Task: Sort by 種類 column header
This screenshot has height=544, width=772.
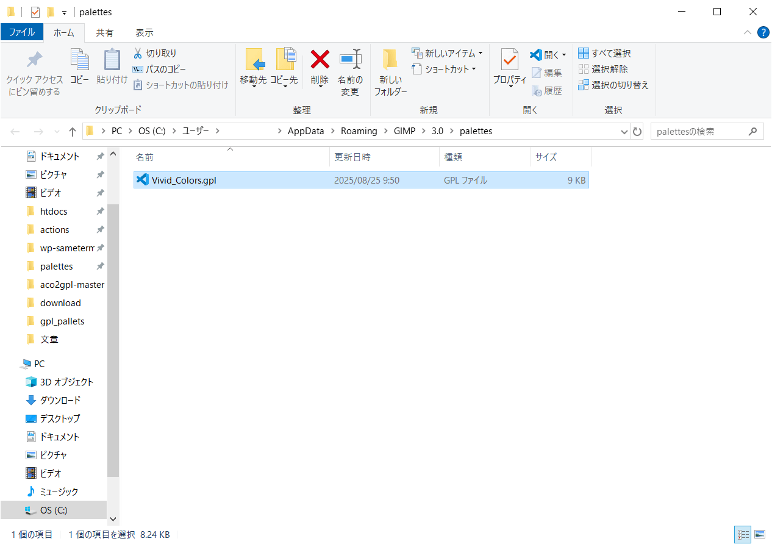Action: click(x=485, y=157)
